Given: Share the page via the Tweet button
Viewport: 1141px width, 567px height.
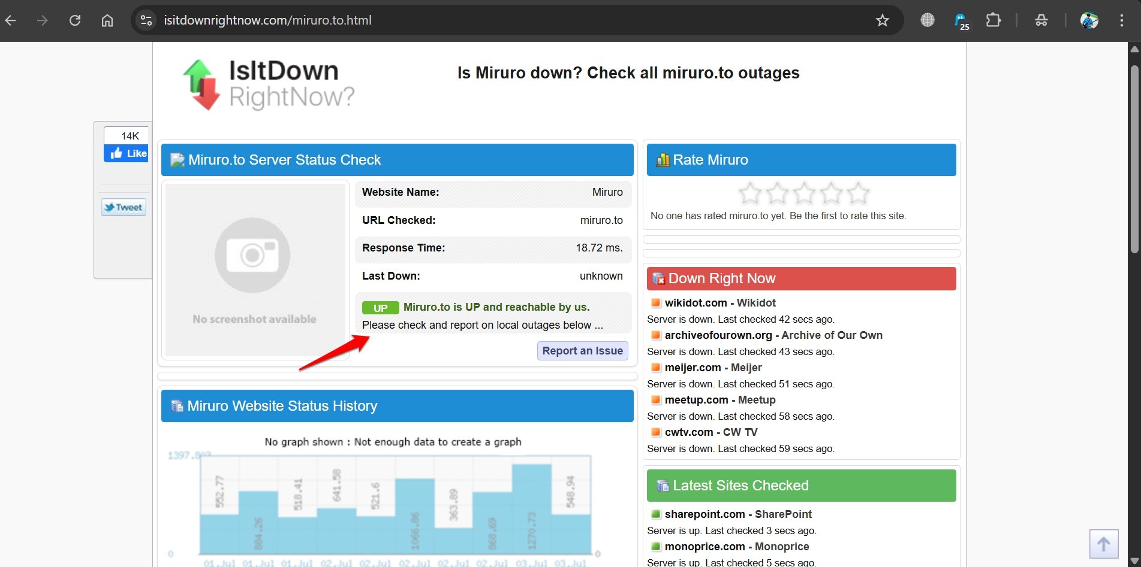Looking at the screenshot, I should tap(124, 207).
